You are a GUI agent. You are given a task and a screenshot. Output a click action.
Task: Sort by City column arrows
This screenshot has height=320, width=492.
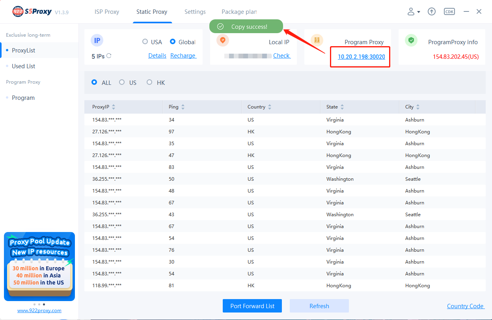[x=418, y=107]
